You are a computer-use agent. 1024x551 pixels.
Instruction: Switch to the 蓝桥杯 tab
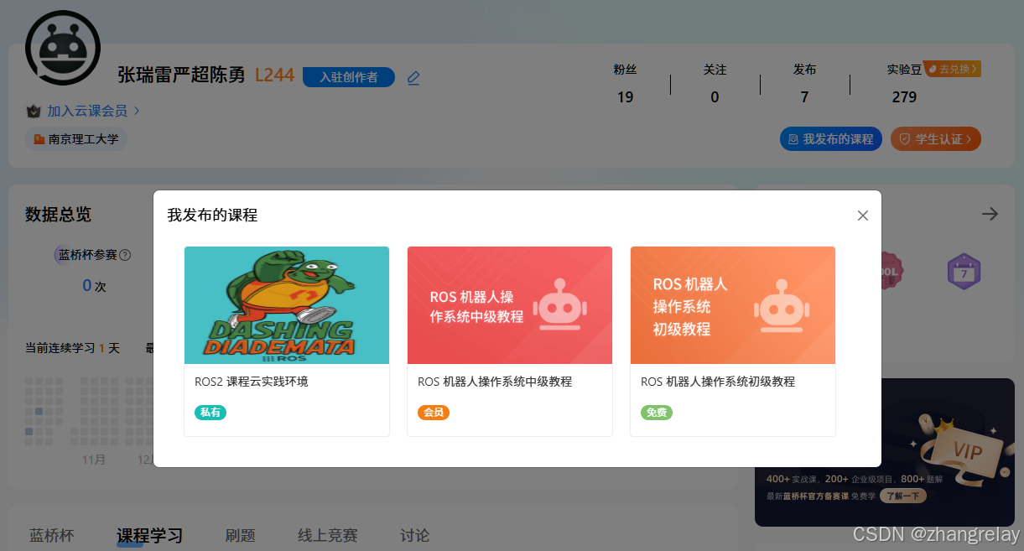tap(52, 535)
